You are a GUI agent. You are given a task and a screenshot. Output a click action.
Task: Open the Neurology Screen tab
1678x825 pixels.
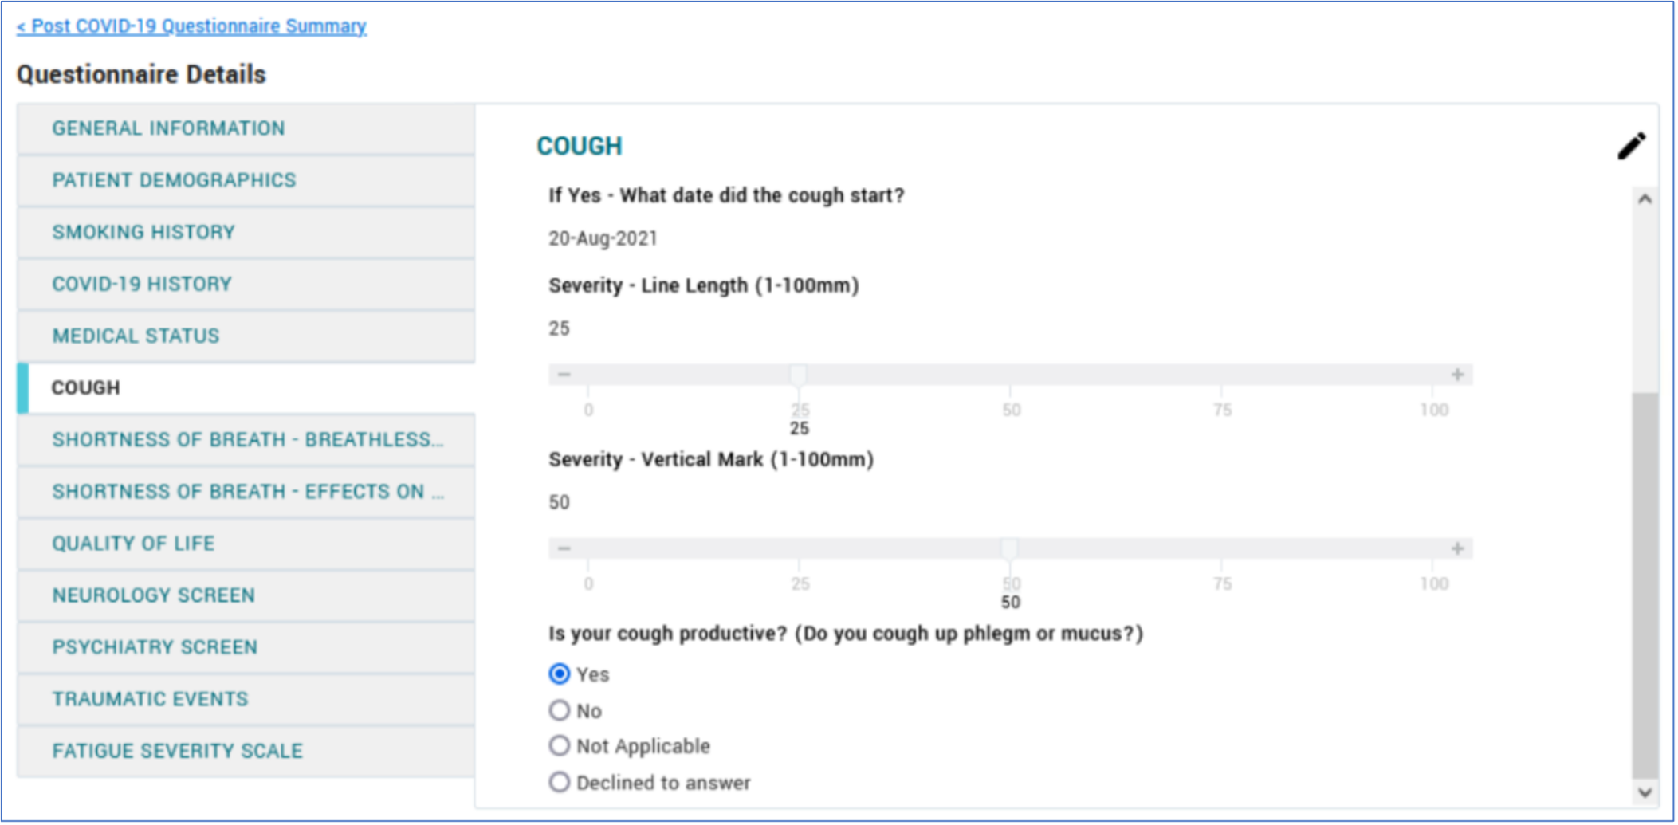coord(153,595)
